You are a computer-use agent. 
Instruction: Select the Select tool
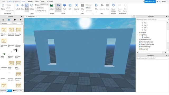click(x=18, y=7)
